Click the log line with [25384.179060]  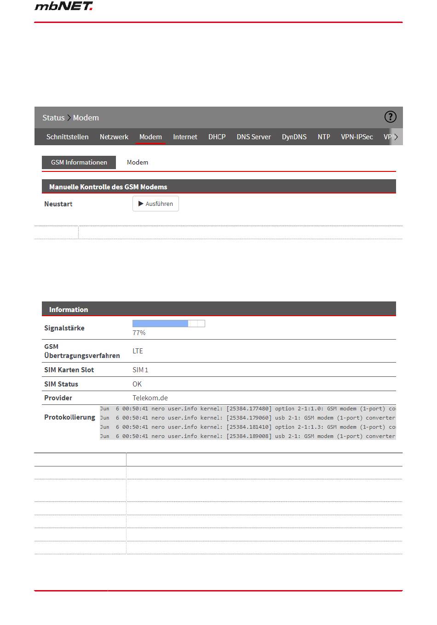click(x=248, y=418)
